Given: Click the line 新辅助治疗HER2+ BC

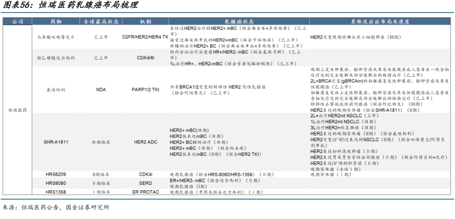Looking at the screenshot, I should pos(236,46).
